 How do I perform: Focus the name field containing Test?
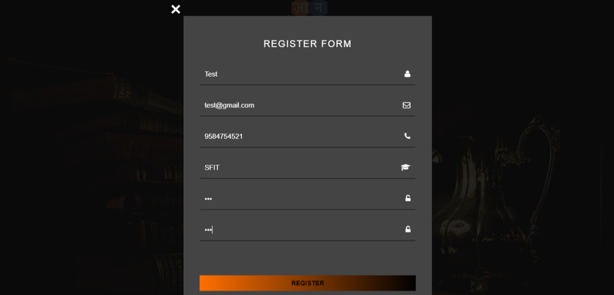point(308,74)
